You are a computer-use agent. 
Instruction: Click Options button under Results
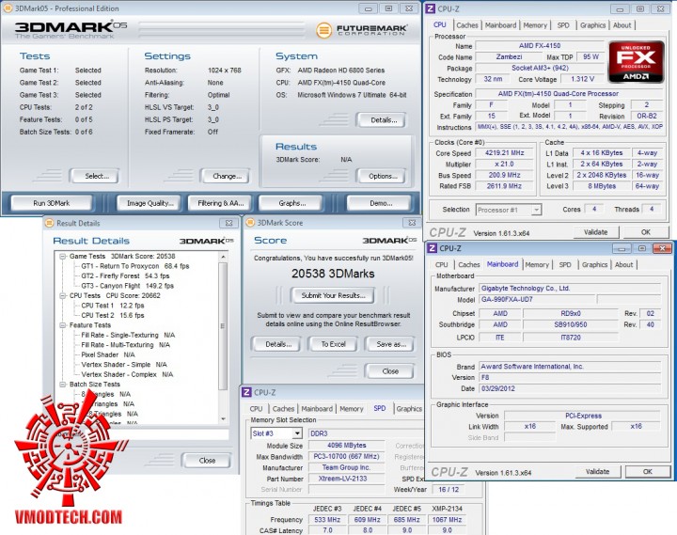pos(382,176)
